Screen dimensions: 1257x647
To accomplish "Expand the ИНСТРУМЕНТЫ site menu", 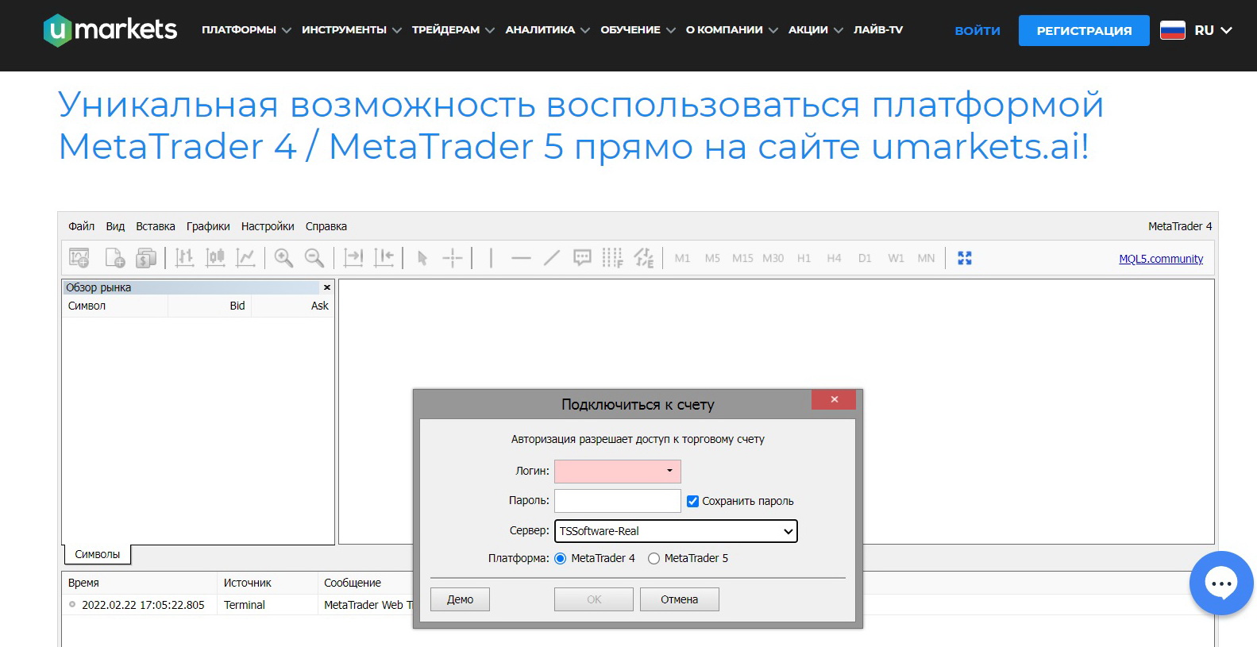I will tap(352, 30).
